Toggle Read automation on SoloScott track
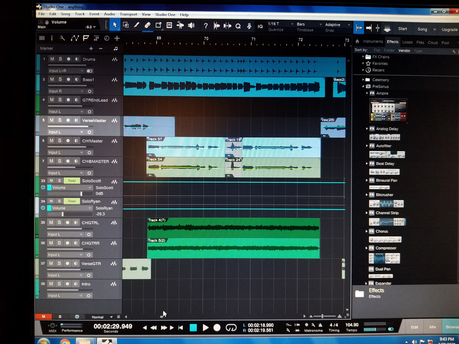This screenshot has width=459, height=344. 72,181
